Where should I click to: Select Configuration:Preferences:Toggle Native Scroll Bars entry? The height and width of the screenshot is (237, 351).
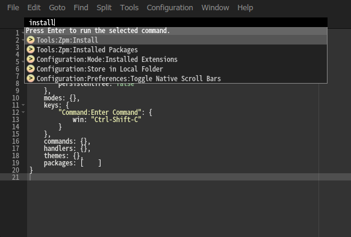pyautogui.click(x=176, y=78)
